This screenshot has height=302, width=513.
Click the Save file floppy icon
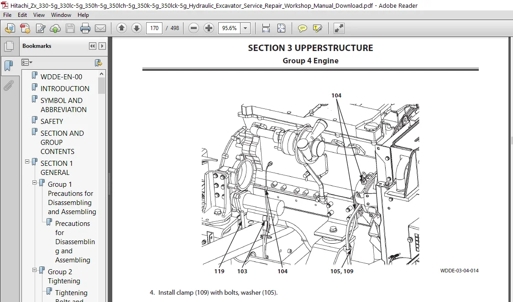pyautogui.click(x=70, y=28)
